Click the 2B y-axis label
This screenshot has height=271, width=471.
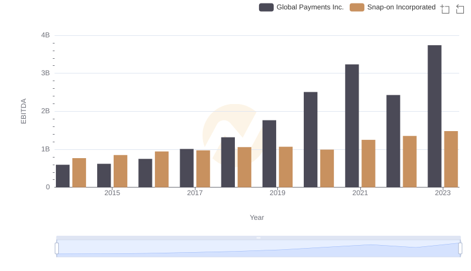click(x=45, y=111)
